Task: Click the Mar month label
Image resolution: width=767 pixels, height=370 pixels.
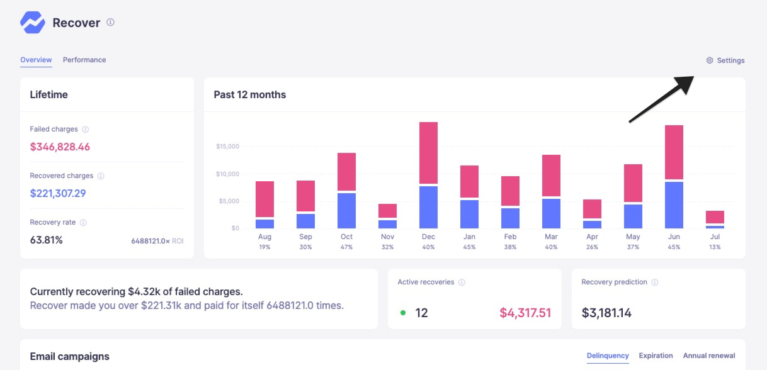Action: click(551, 237)
